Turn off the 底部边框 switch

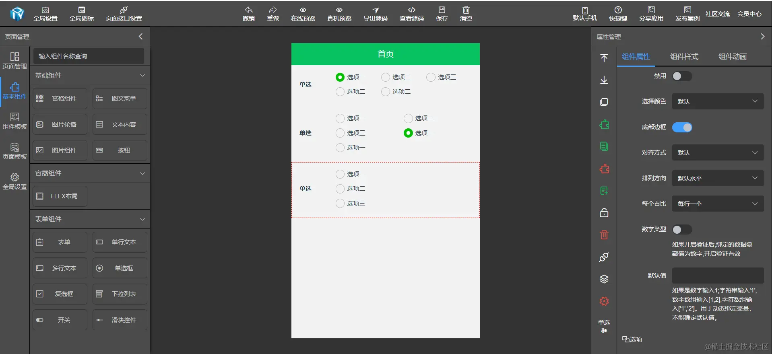682,127
